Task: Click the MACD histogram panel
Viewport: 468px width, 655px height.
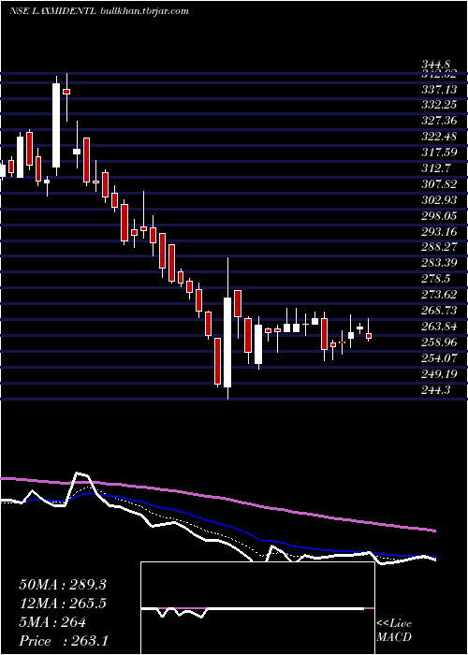Action: [x=257, y=608]
